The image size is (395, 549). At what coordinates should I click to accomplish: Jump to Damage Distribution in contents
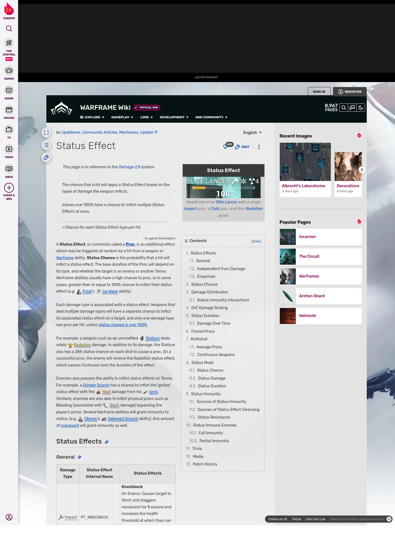pos(210,292)
